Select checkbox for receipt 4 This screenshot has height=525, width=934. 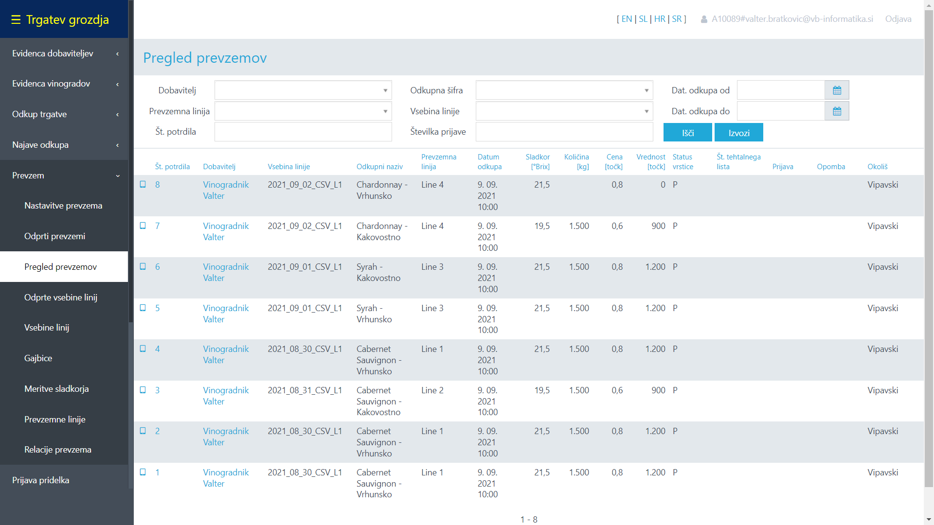pos(143,349)
